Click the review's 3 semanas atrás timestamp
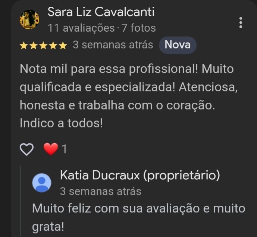 [x=113, y=45]
